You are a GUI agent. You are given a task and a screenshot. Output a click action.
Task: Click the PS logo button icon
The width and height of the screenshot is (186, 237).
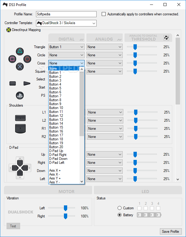click(20, 95)
